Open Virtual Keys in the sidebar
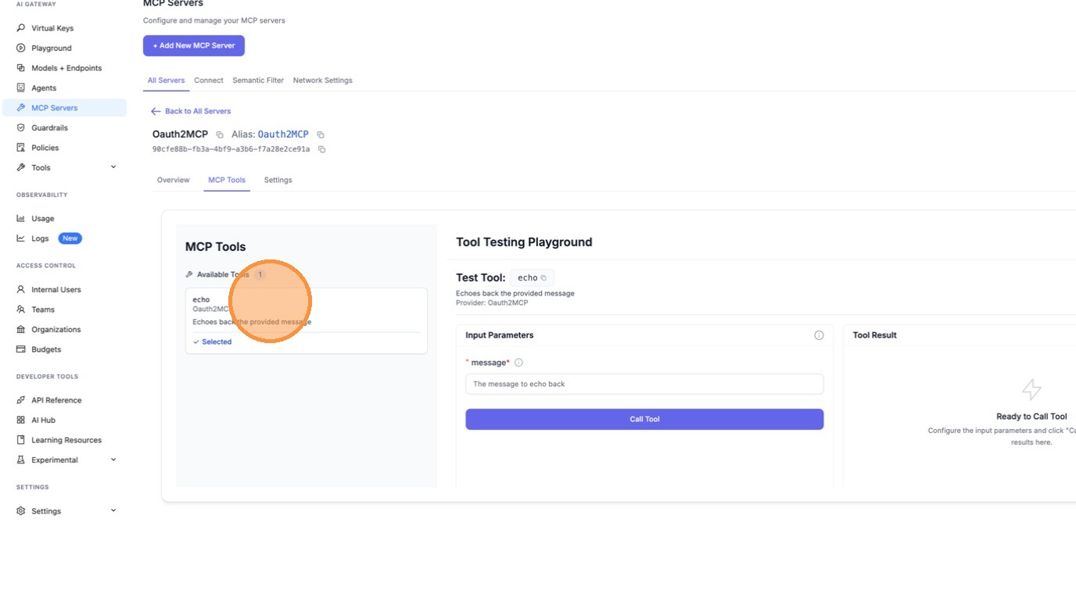The image size is (1076, 601). coord(52,28)
